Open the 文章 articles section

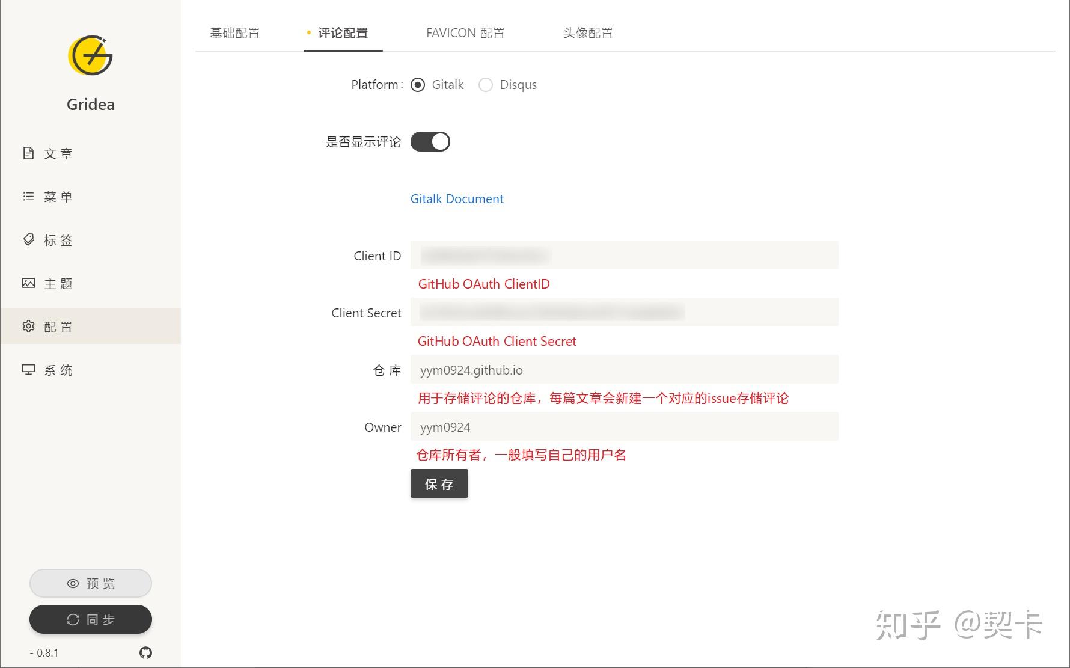tap(90, 153)
